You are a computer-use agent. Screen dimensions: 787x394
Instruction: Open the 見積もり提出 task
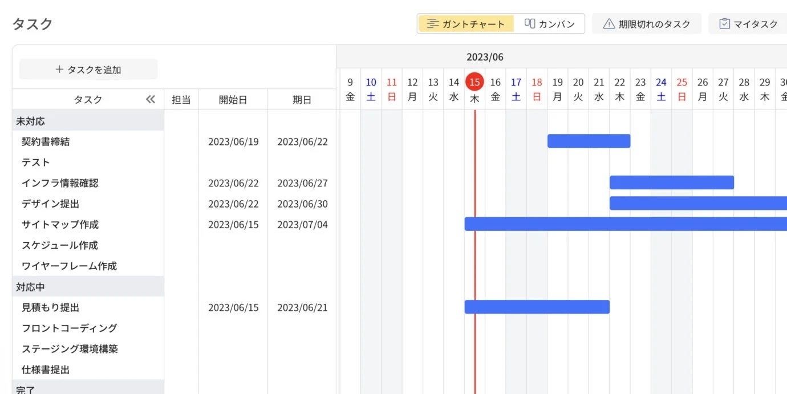point(50,307)
